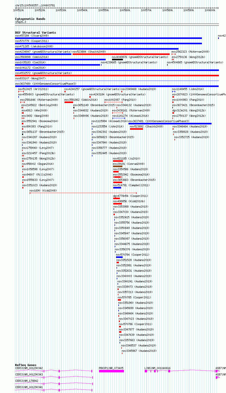This screenshot has height=393, width=226.
Task: Open CERS3|NM_001290342 transcript label
Action: (x=29, y=368)
